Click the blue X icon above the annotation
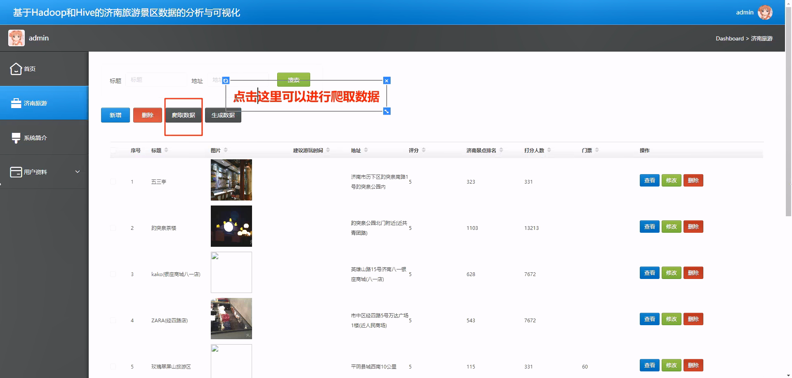Viewport: 792px width, 378px height. [387, 80]
